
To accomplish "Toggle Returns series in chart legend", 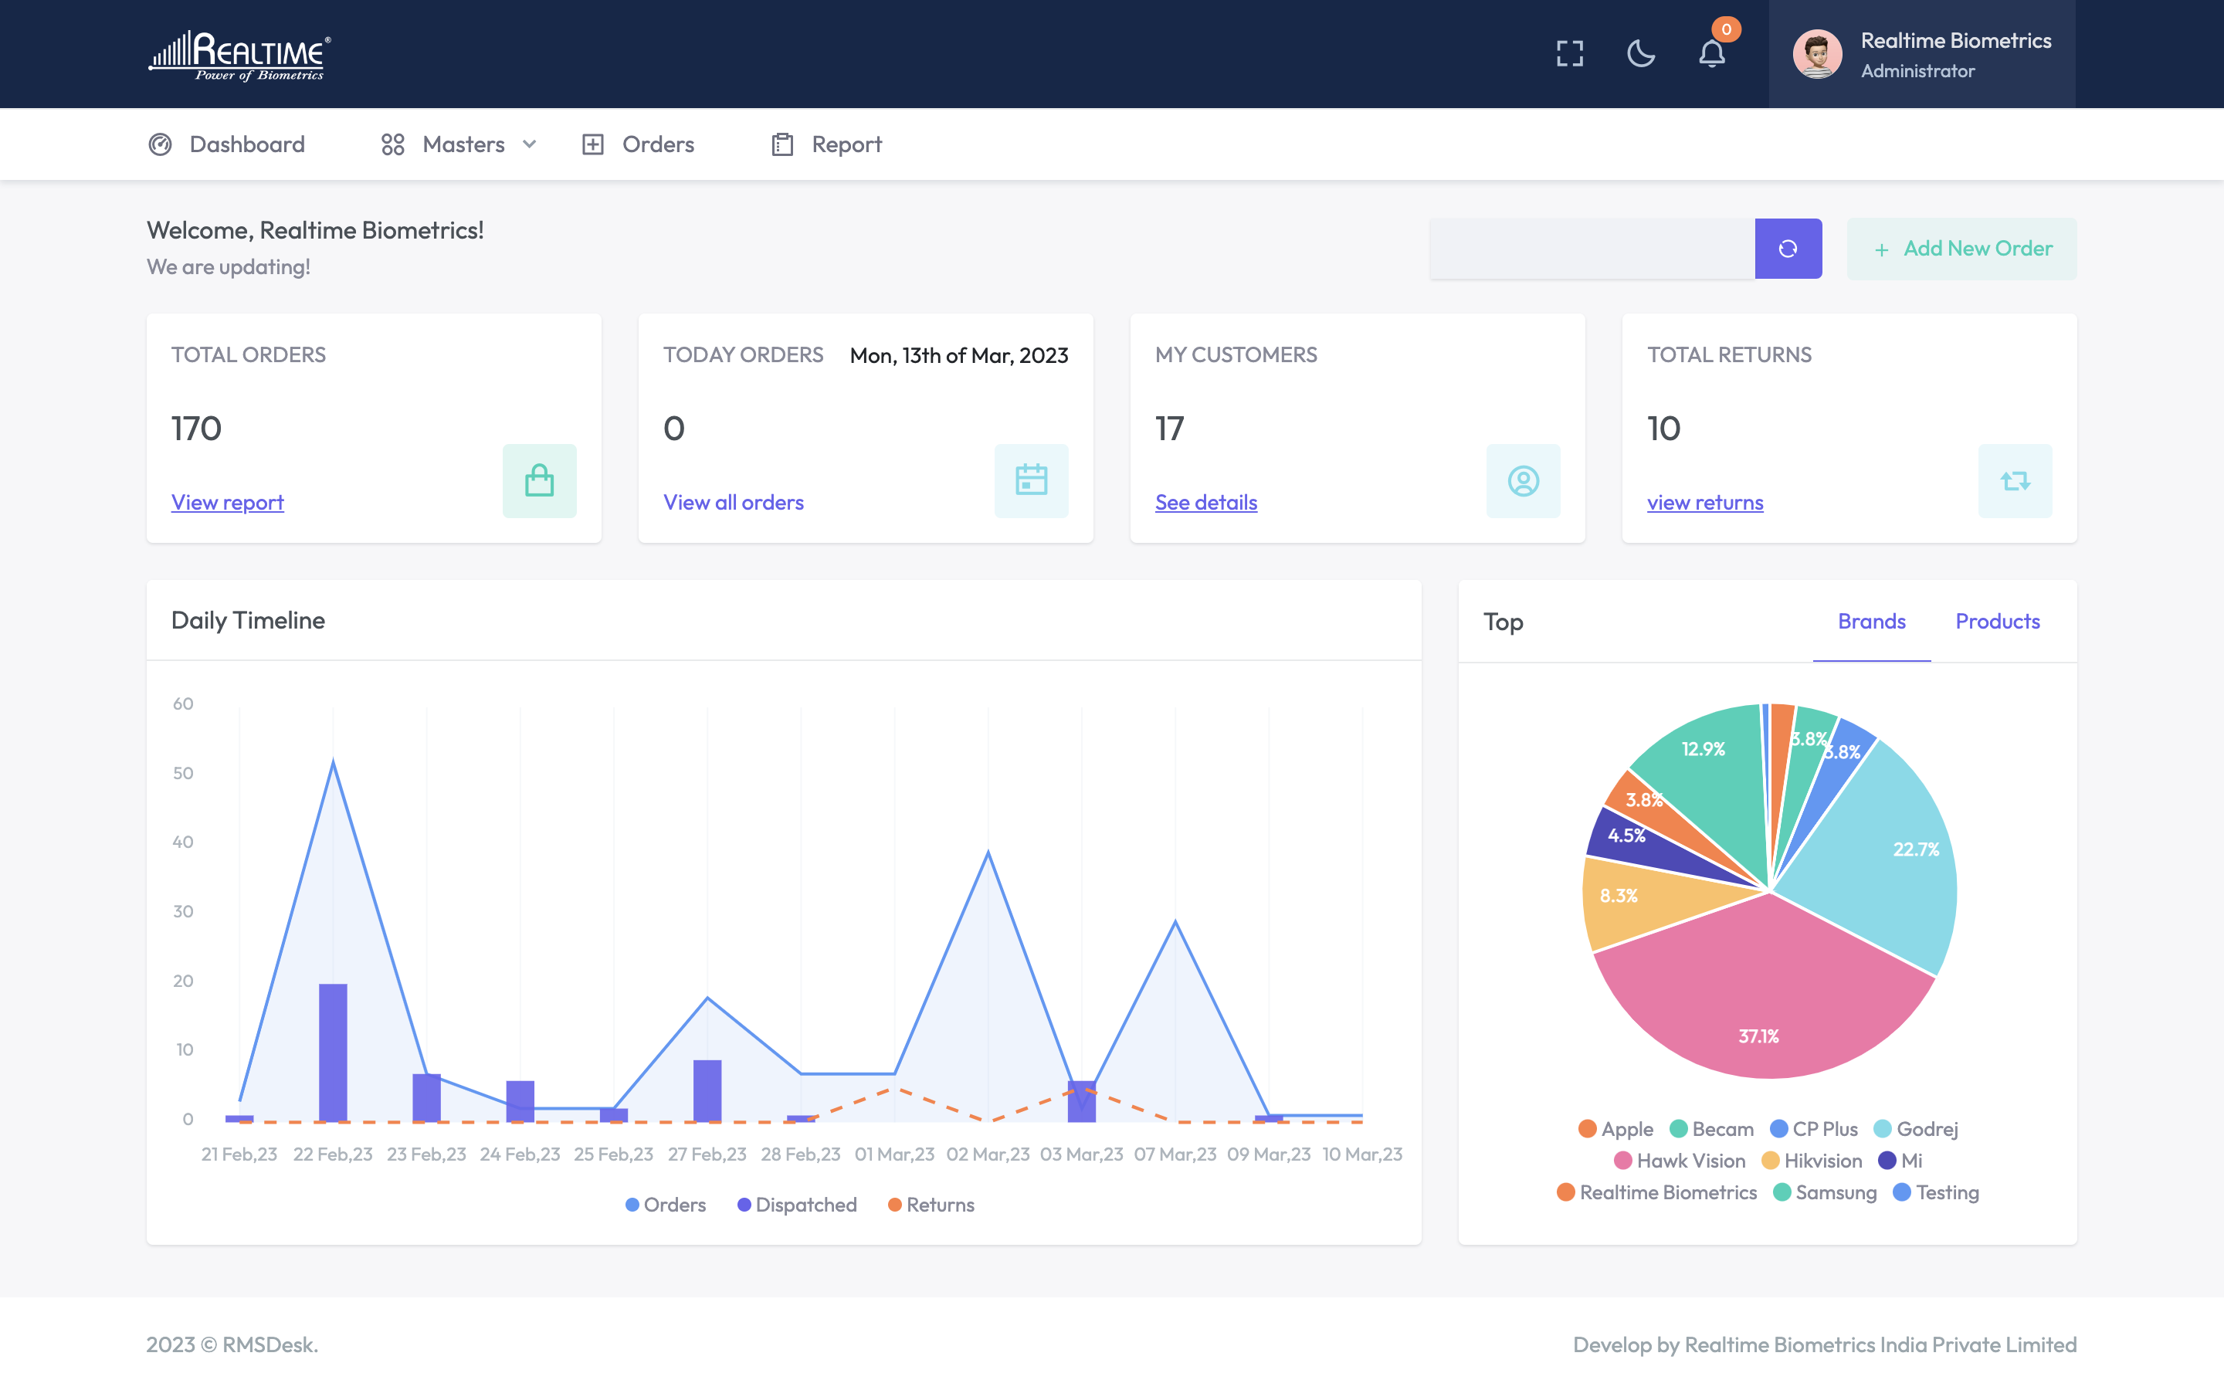I will [930, 1205].
